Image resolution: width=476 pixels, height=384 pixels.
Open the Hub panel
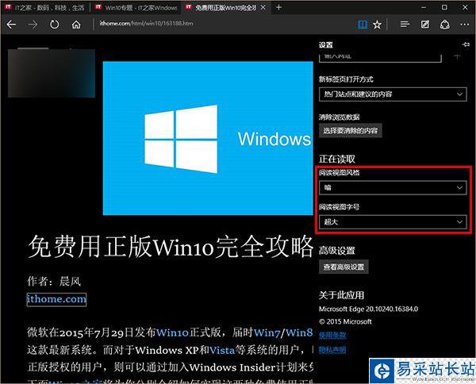click(x=405, y=25)
